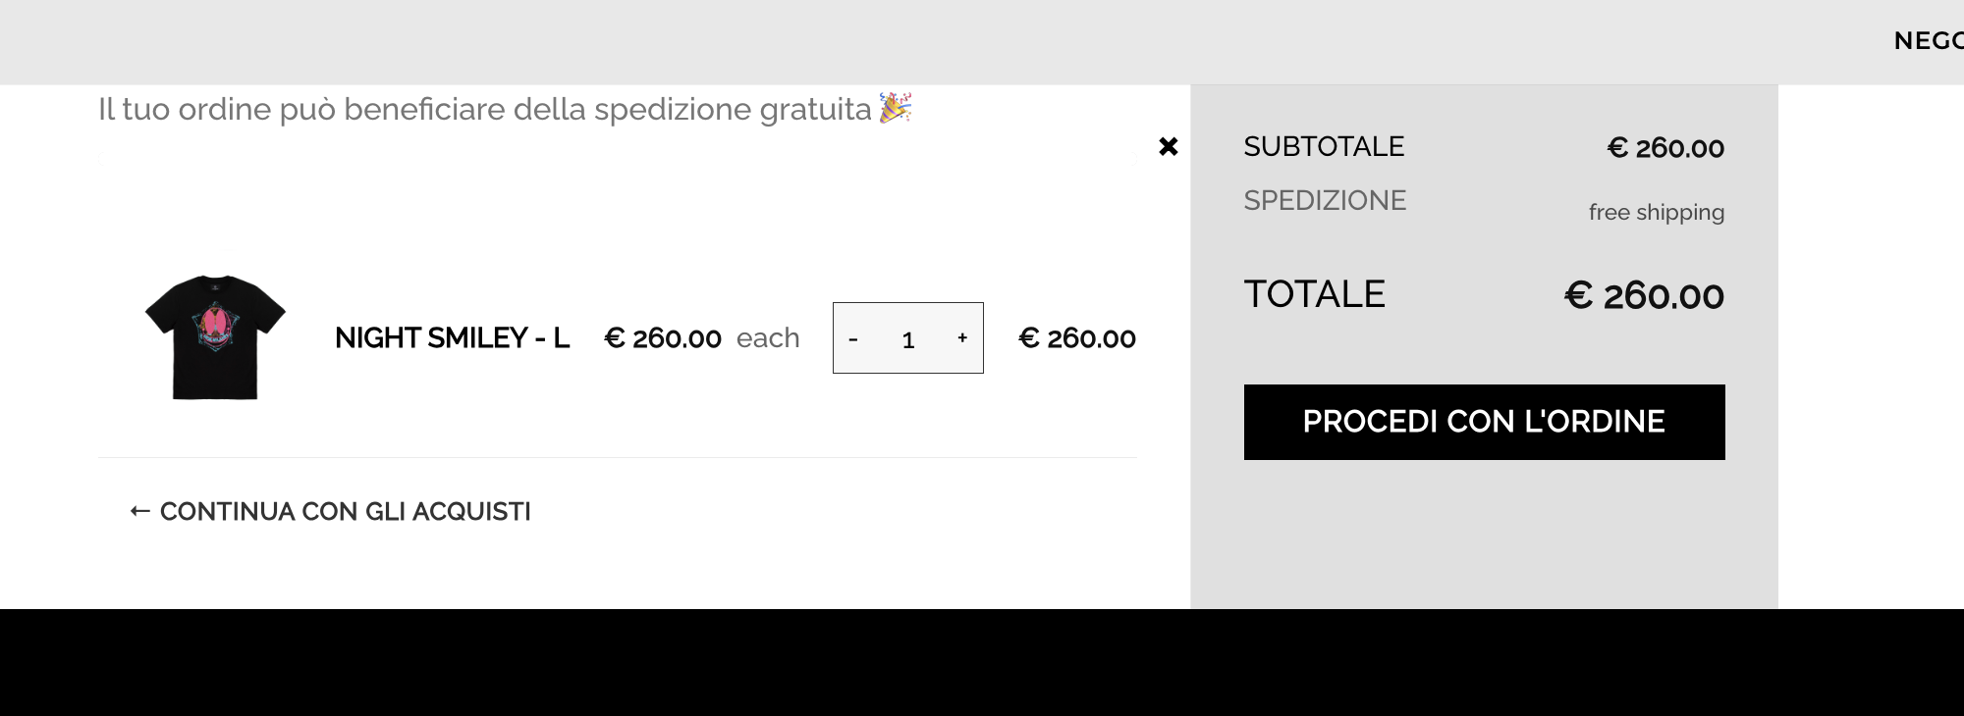The width and height of the screenshot is (1964, 716).
Task: Click the left arrow beside Continua
Action: [x=140, y=511]
